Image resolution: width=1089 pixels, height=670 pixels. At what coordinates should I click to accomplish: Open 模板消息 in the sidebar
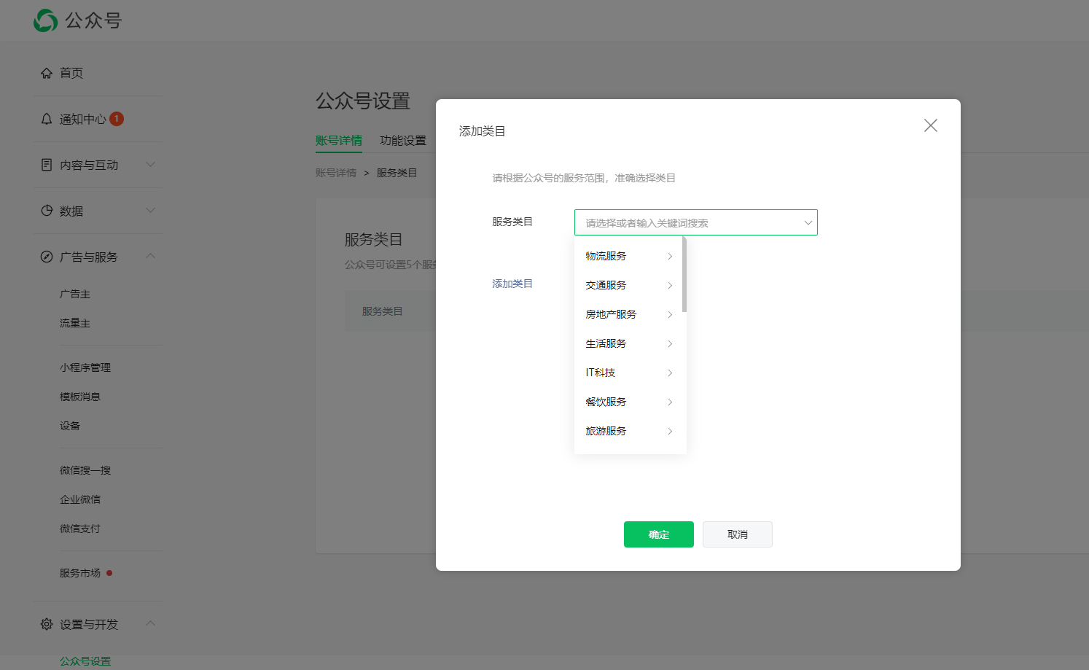pos(80,397)
